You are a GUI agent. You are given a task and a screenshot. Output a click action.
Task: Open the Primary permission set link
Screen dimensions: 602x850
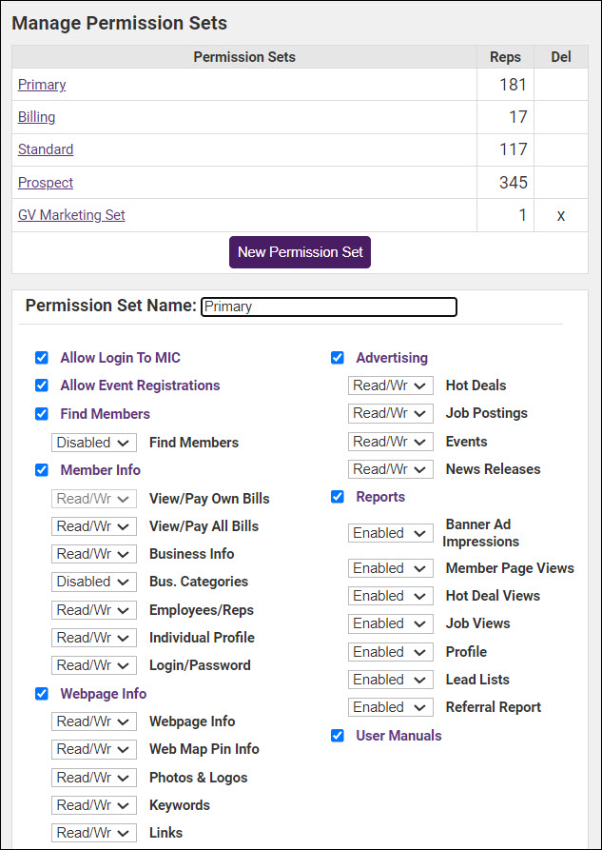(x=42, y=85)
